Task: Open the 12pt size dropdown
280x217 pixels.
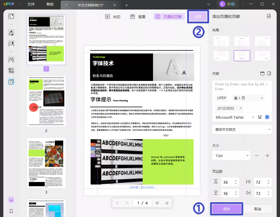Action: pos(231,155)
